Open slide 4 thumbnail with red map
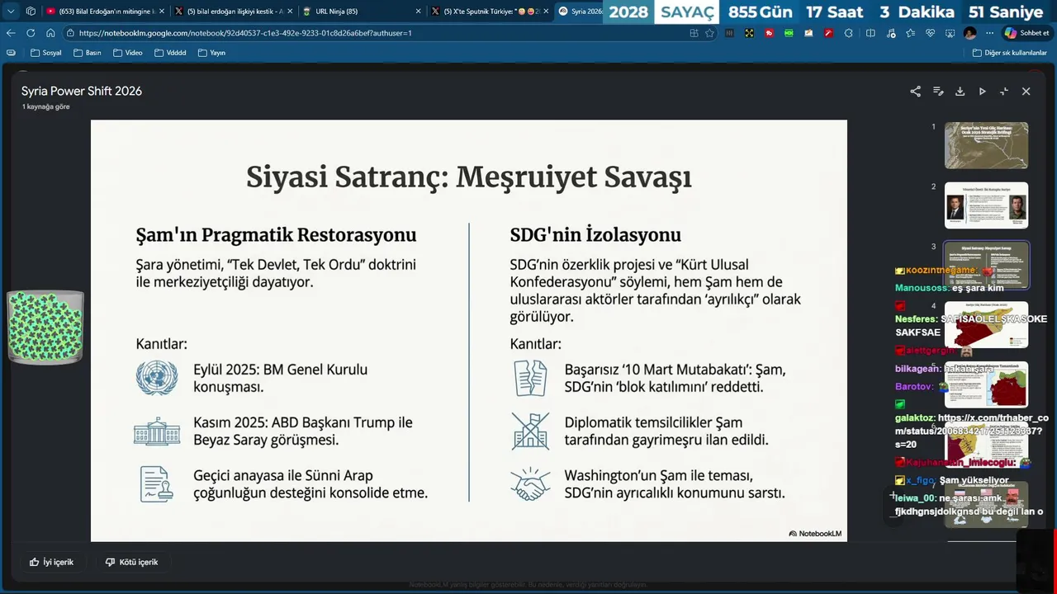 pos(986,324)
